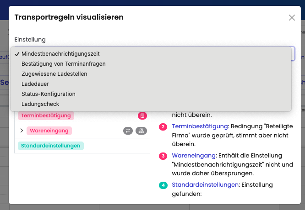Select the Wareneingang rule tag
The image size is (305, 210).
click(49, 131)
